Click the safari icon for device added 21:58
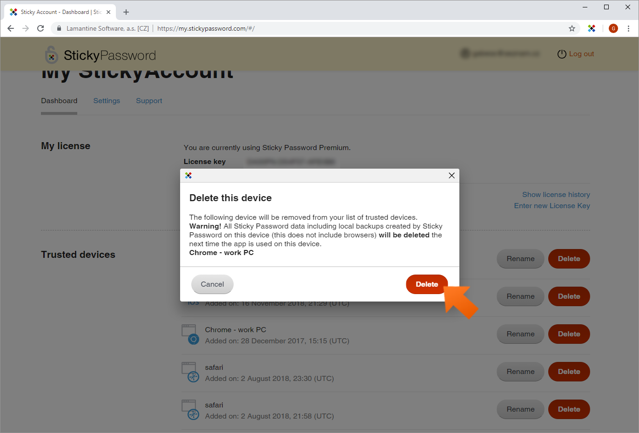The width and height of the screenshot is (639, 433). [190, 410]
